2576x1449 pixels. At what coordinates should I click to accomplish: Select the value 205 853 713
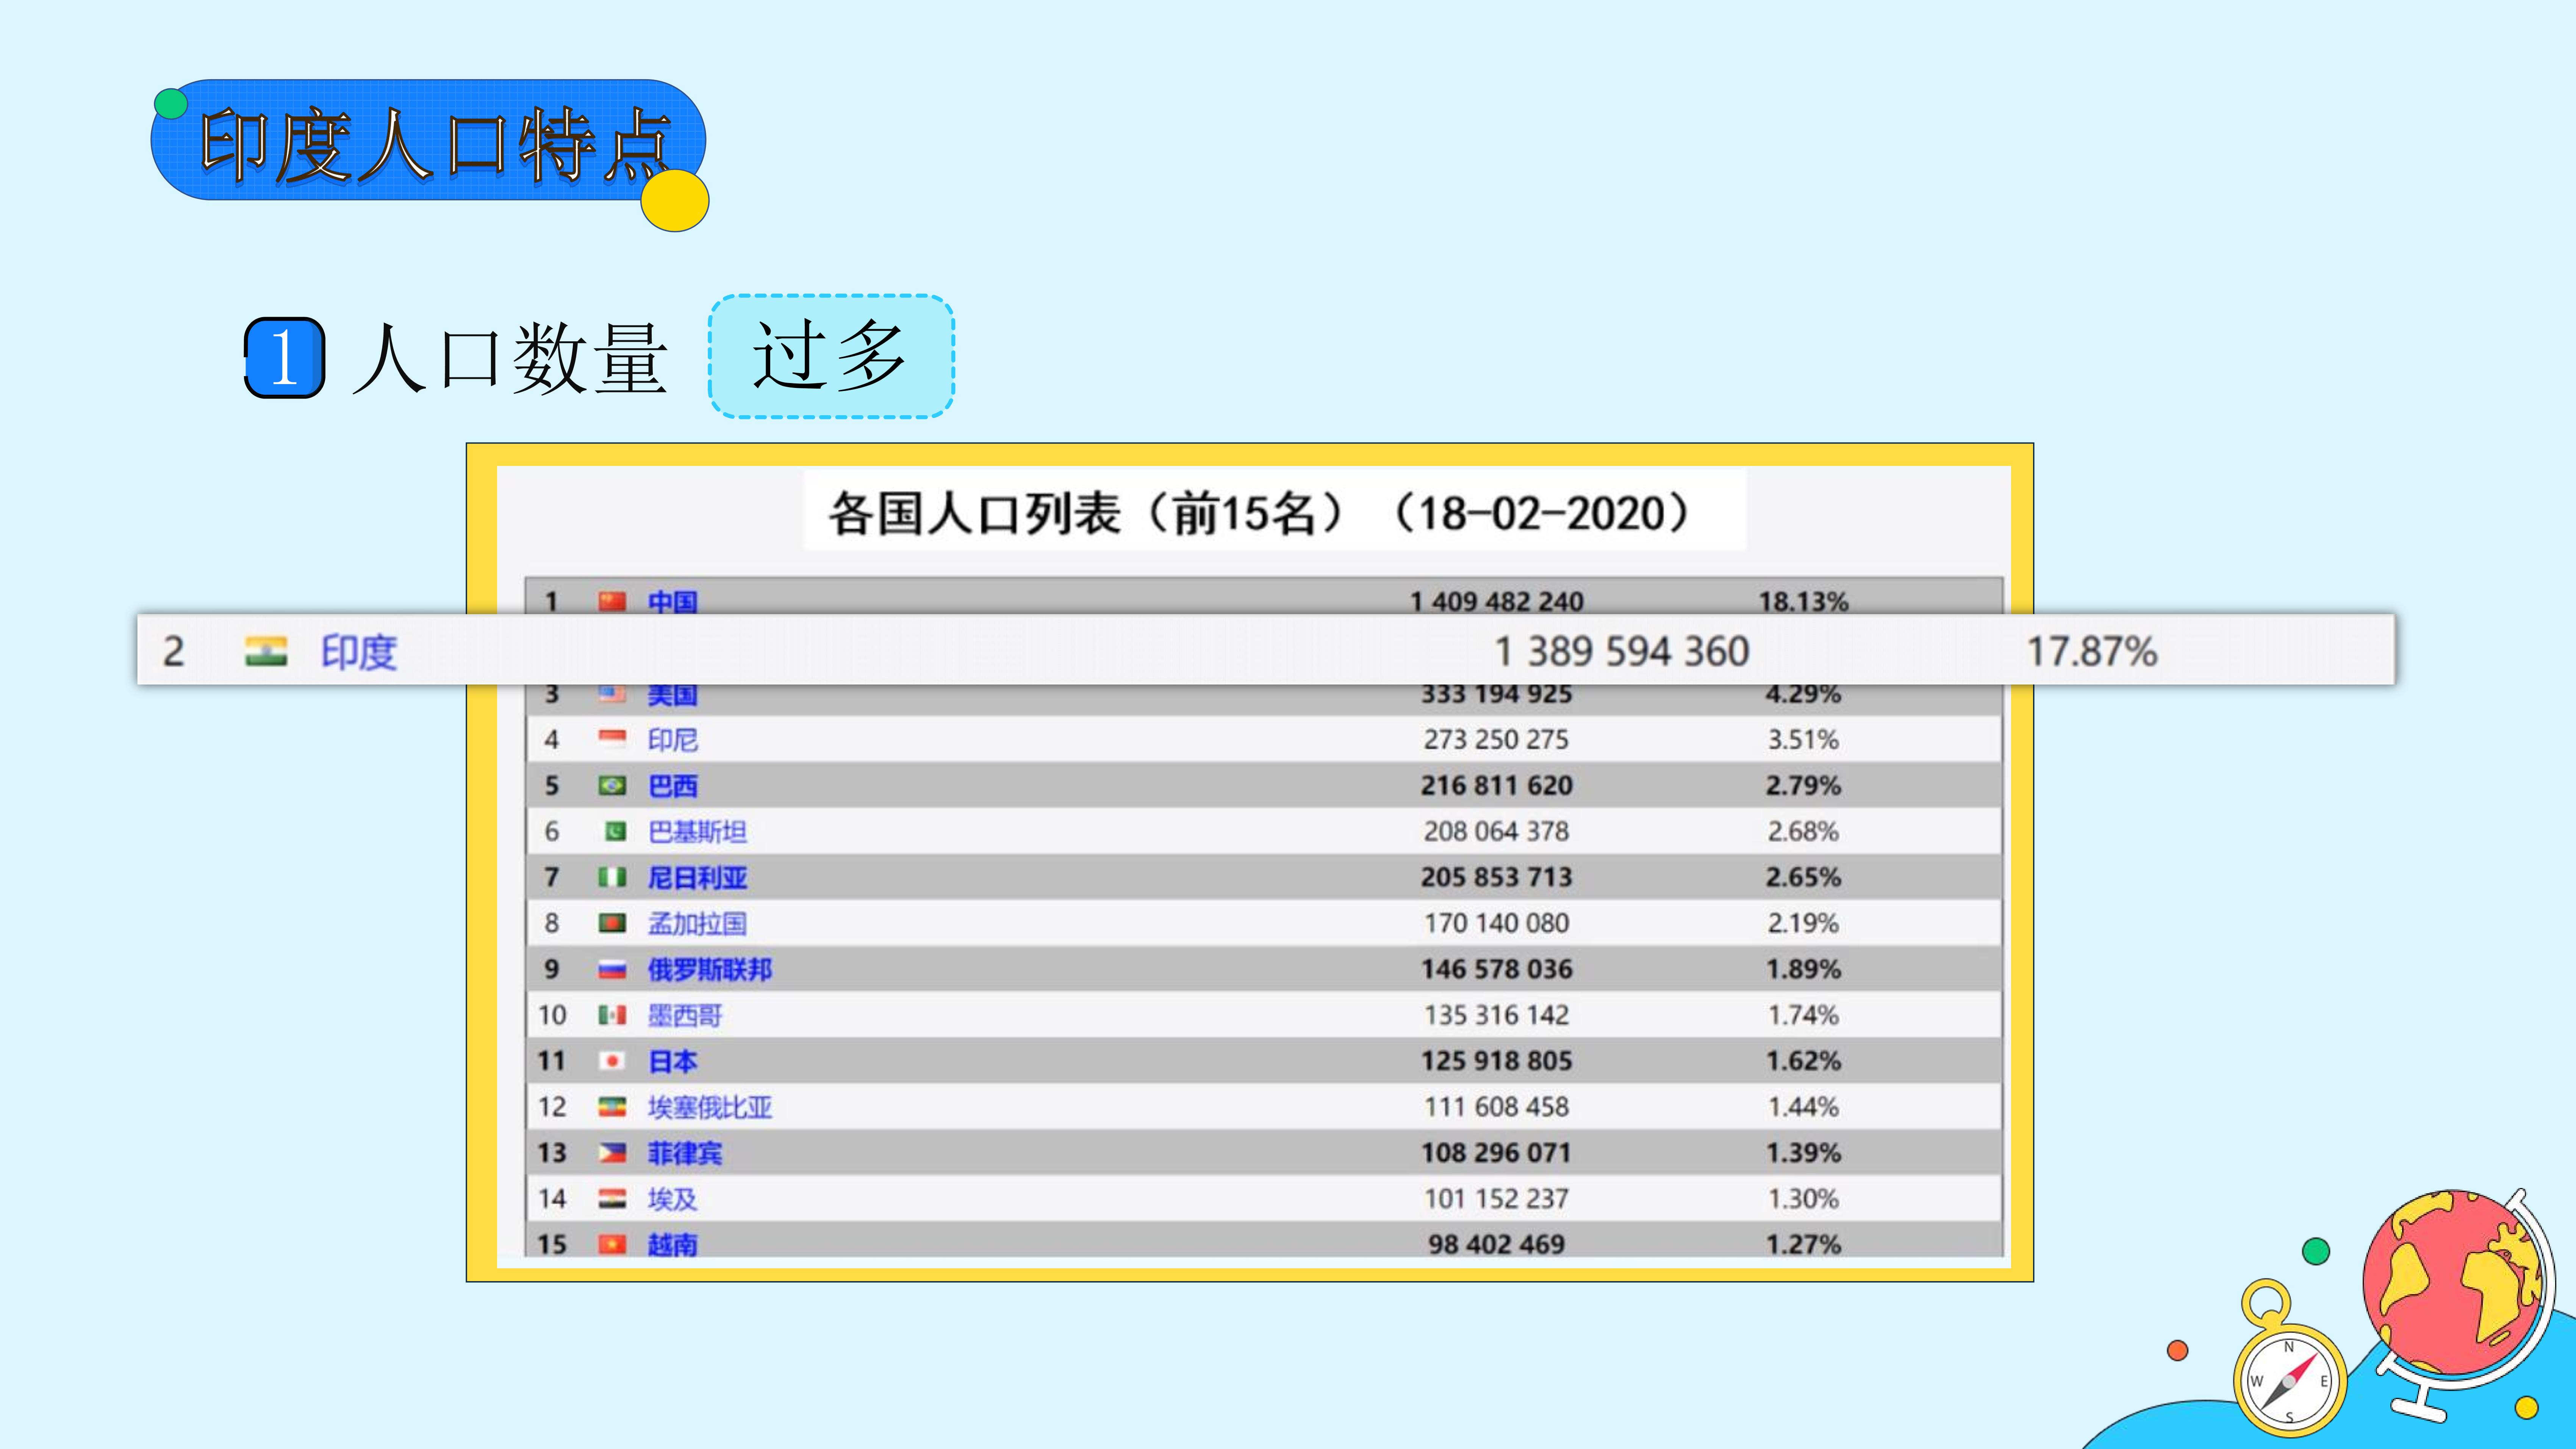(x=1497, y=878)
